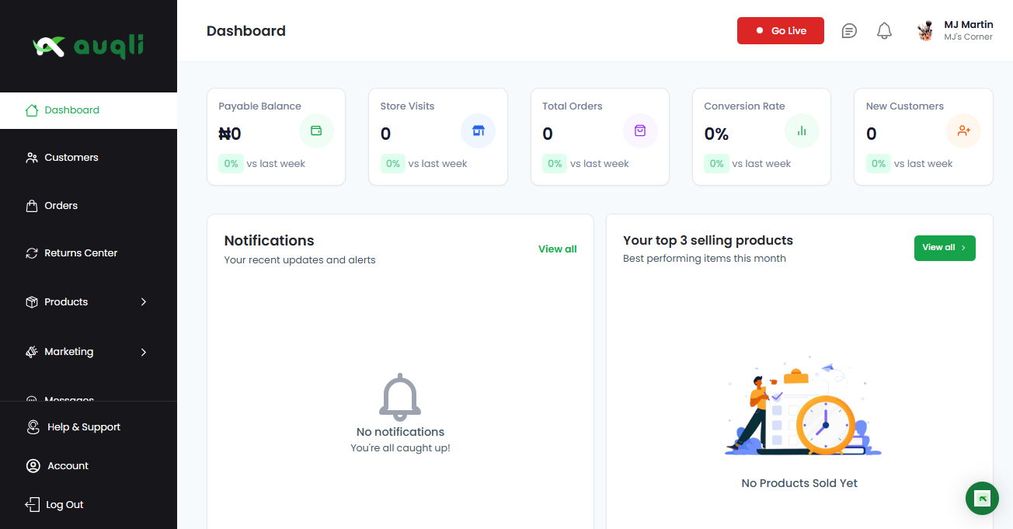Open the chat messages icon in header
The height and width of the screenshot is (529, 1013).
click(x=849, y=31)
